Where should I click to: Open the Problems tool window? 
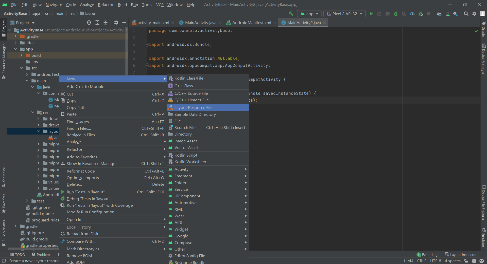tap(41, 255)
